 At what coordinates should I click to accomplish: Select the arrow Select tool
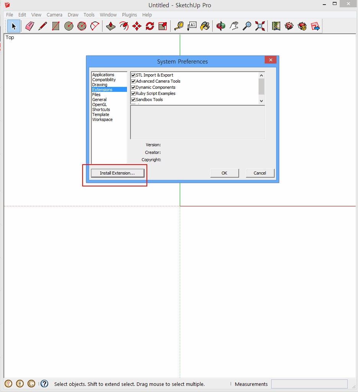[x=14, y=26]
